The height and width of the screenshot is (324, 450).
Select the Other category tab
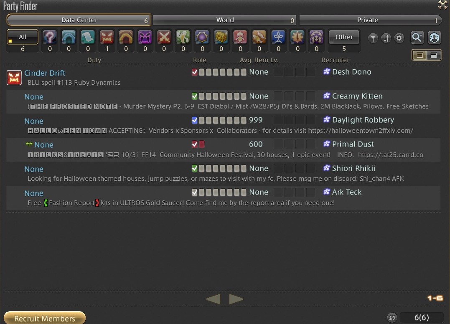coord(344,37)
